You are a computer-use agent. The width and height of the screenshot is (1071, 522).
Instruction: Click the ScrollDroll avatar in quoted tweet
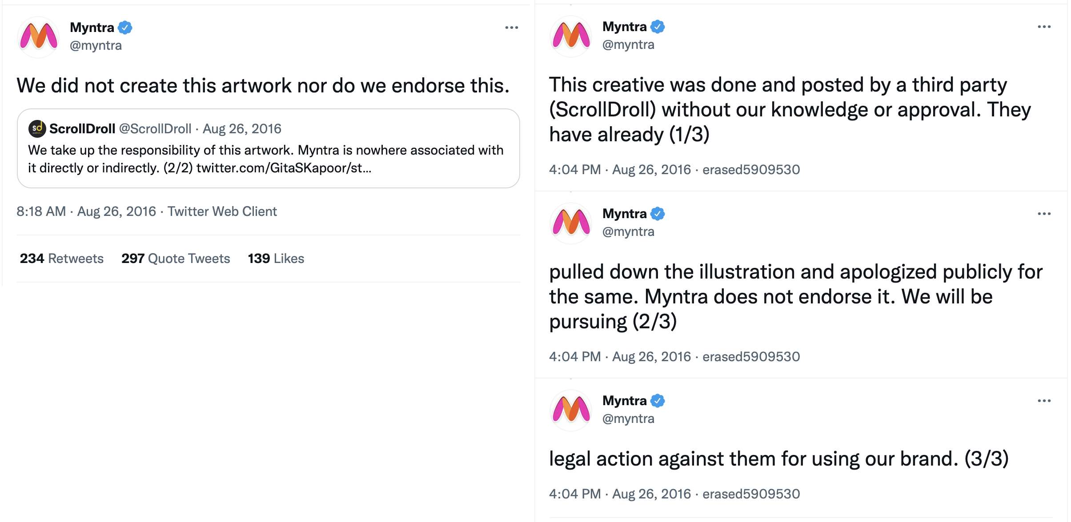[x=37, y=129]
